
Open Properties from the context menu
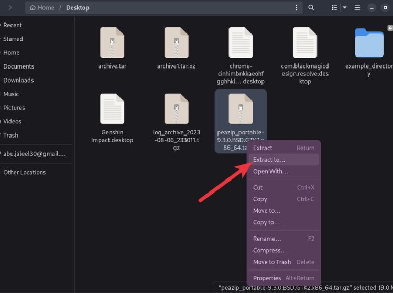(267, 278)
